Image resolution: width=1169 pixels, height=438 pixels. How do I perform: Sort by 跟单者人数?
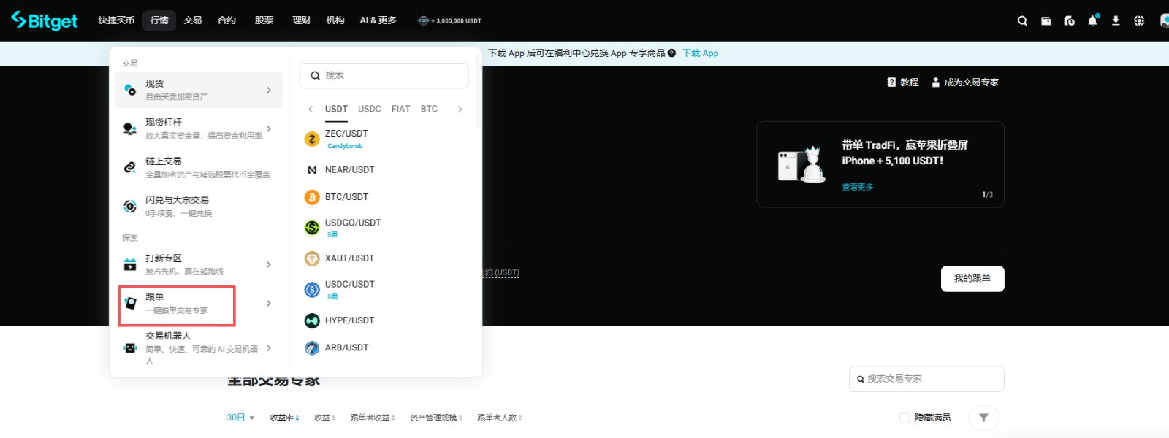click(500, 418)
